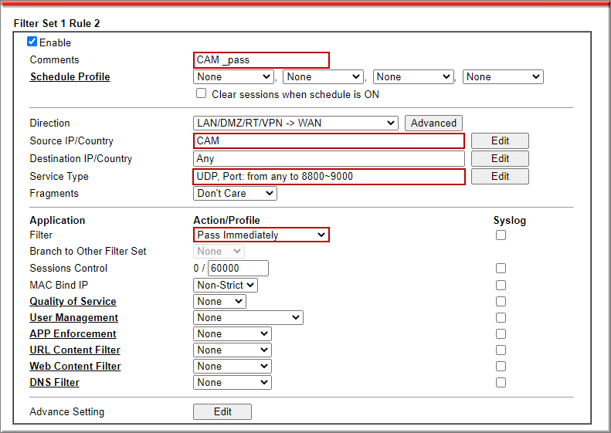Toggle Syslog checkbox for Quality of Service

click(501, 302)
